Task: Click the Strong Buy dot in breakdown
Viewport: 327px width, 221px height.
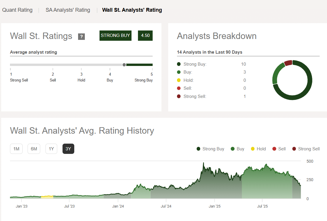Action: 179,64
